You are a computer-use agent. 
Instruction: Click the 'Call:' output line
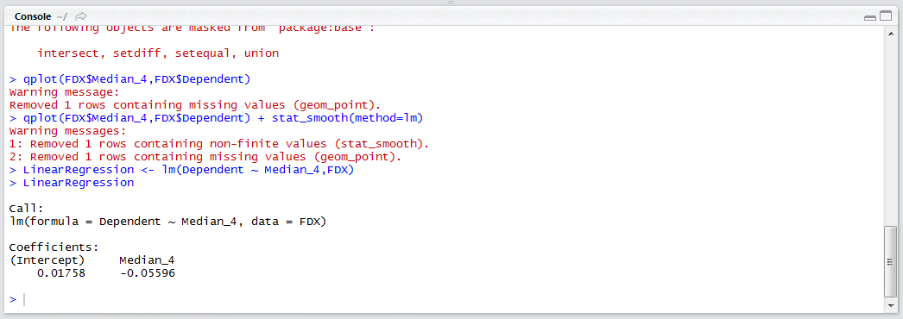(x=27, y=209)
